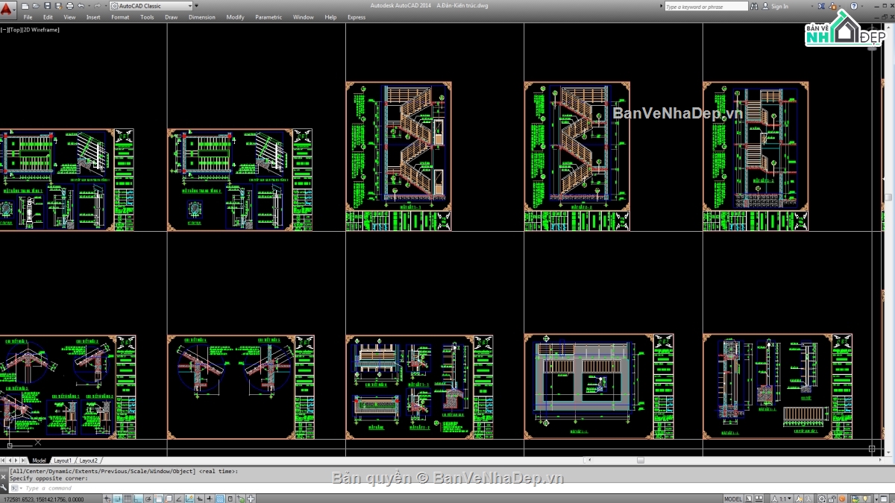This screenshot has height=503, width=895.
Task: Open the Undo history dropdown arrow
Action: pyautogui.click(x=88, y=6)
